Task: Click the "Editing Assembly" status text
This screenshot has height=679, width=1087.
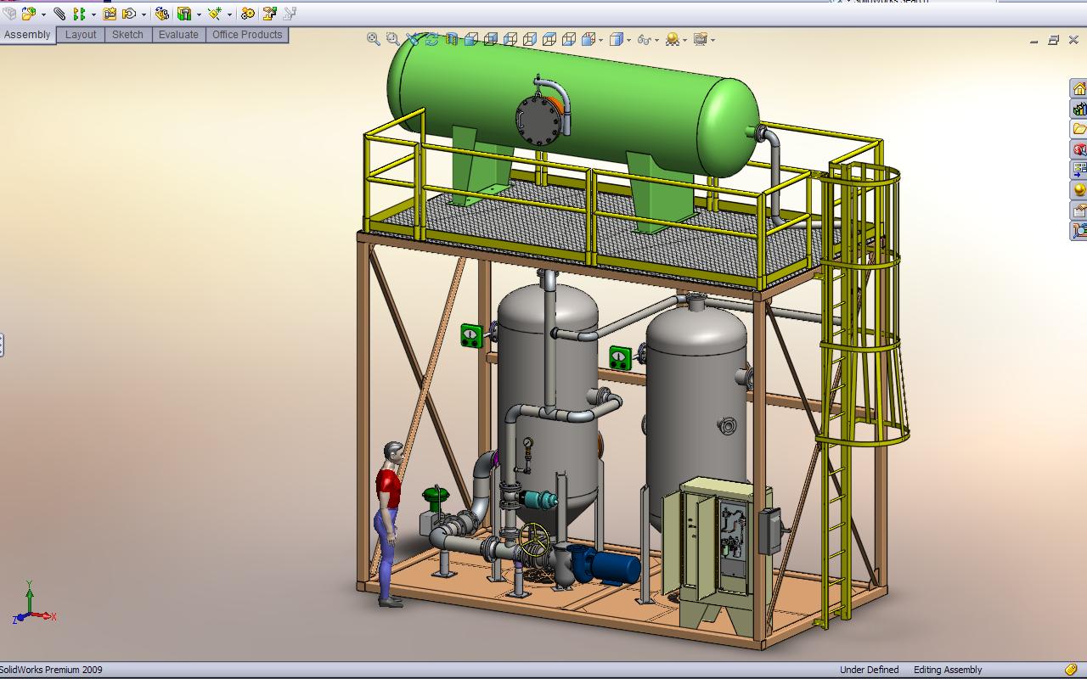Action: tap(948, 670)
